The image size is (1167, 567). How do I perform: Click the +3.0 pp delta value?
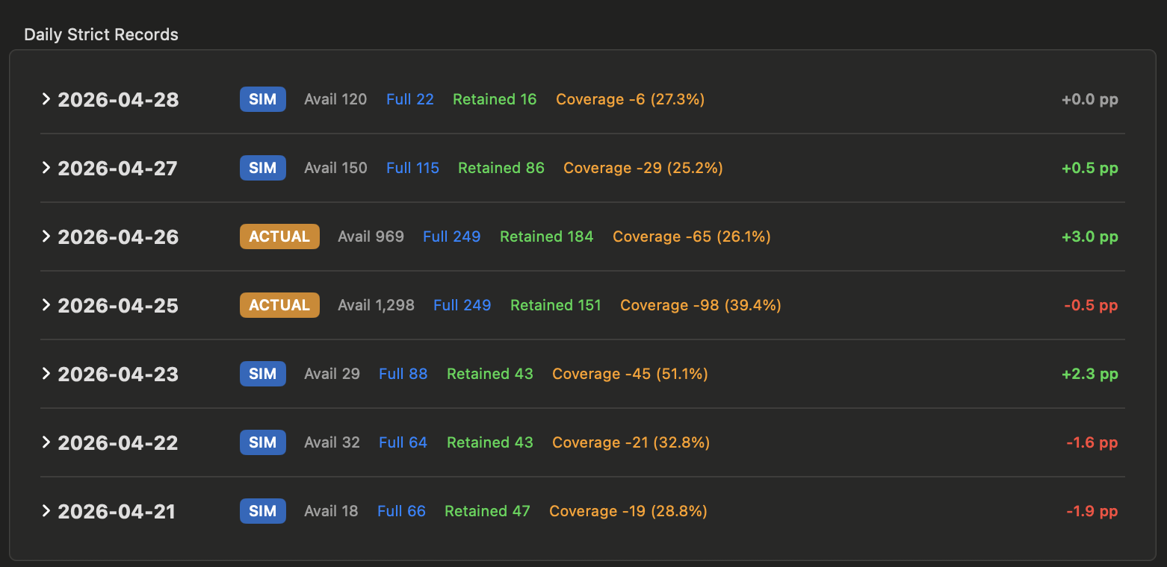point(1089,236)
